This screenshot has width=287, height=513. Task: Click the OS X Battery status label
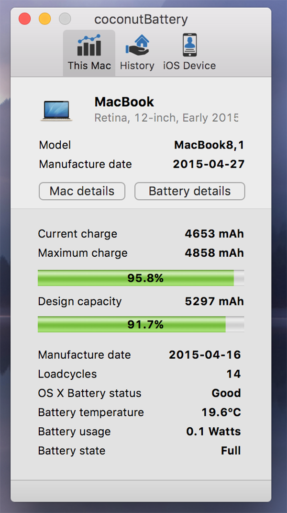[89, 393]
